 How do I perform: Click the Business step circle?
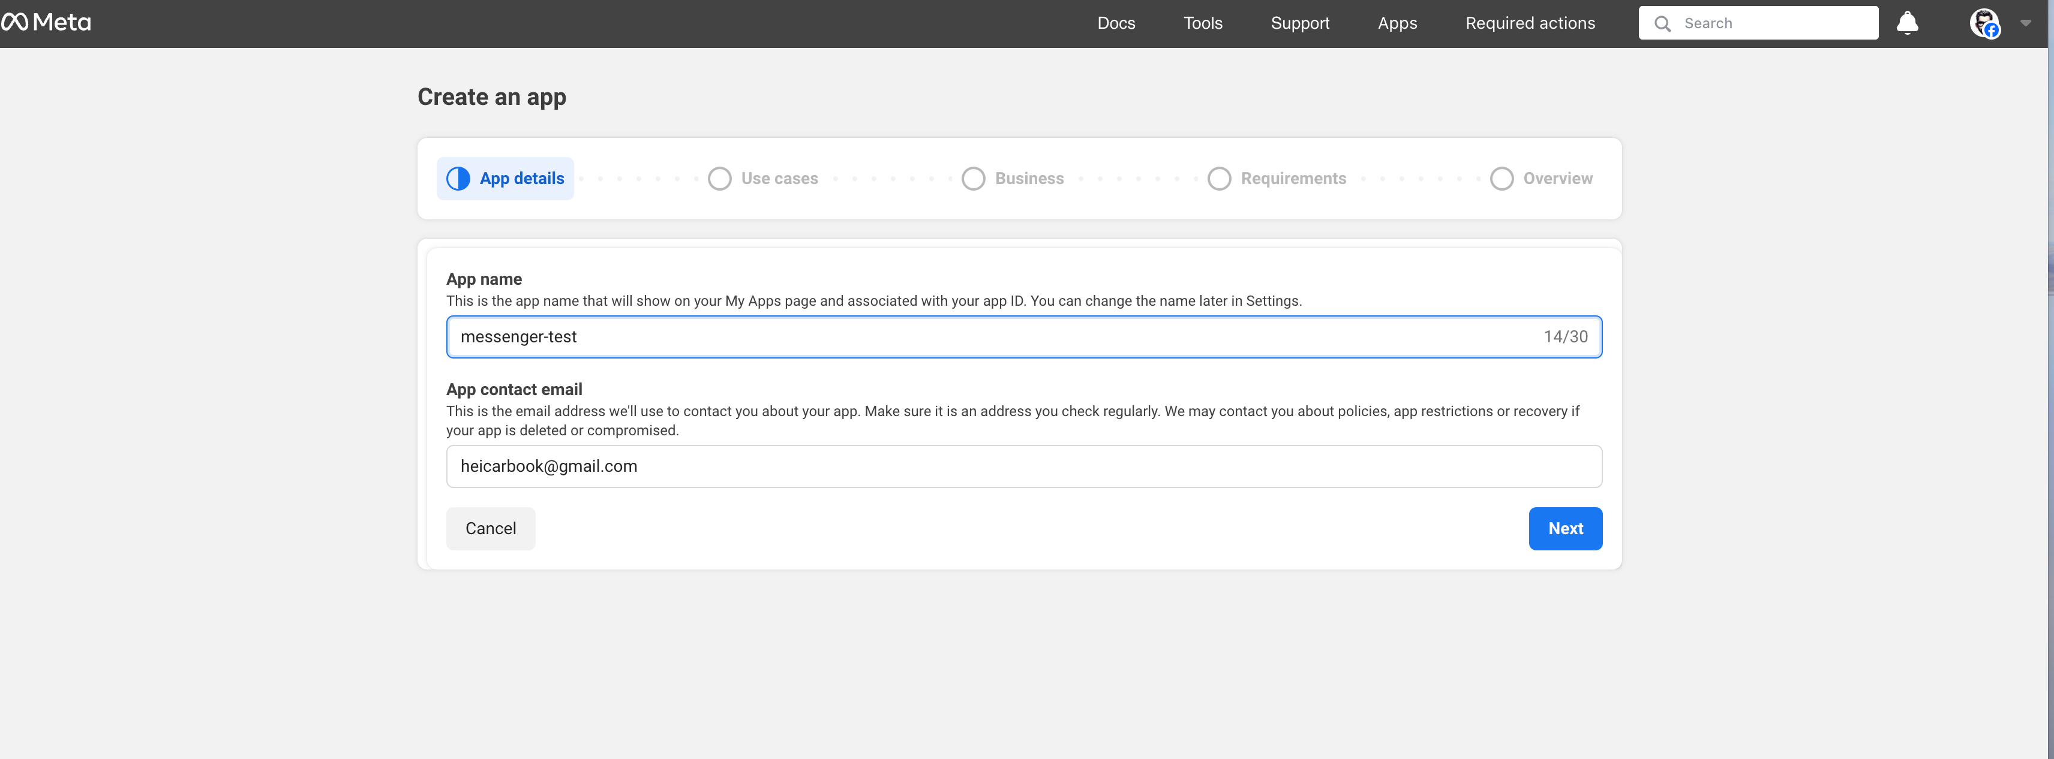[974, 178]
